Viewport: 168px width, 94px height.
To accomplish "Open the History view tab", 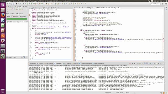I will click(x=75, y=63).
